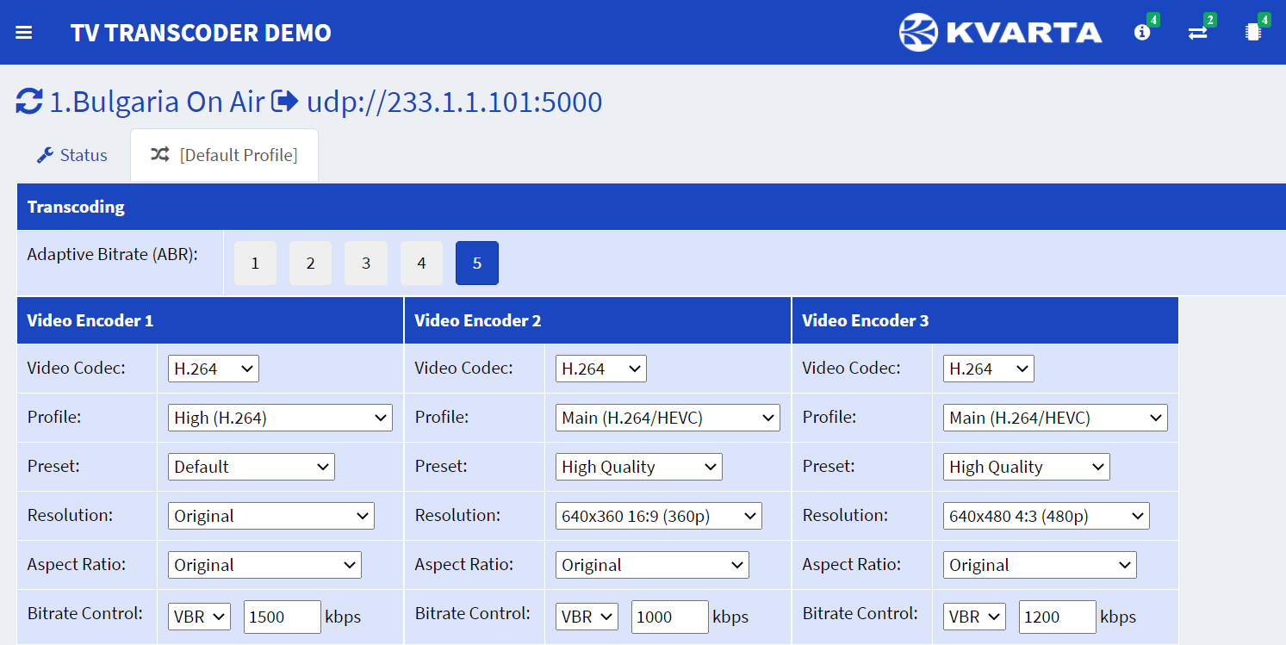The width and height of the screenshot is (1286, 645).
Task: Click the refresh icon beside 1.Bulgaria On Air
Action: pos(29,102)
